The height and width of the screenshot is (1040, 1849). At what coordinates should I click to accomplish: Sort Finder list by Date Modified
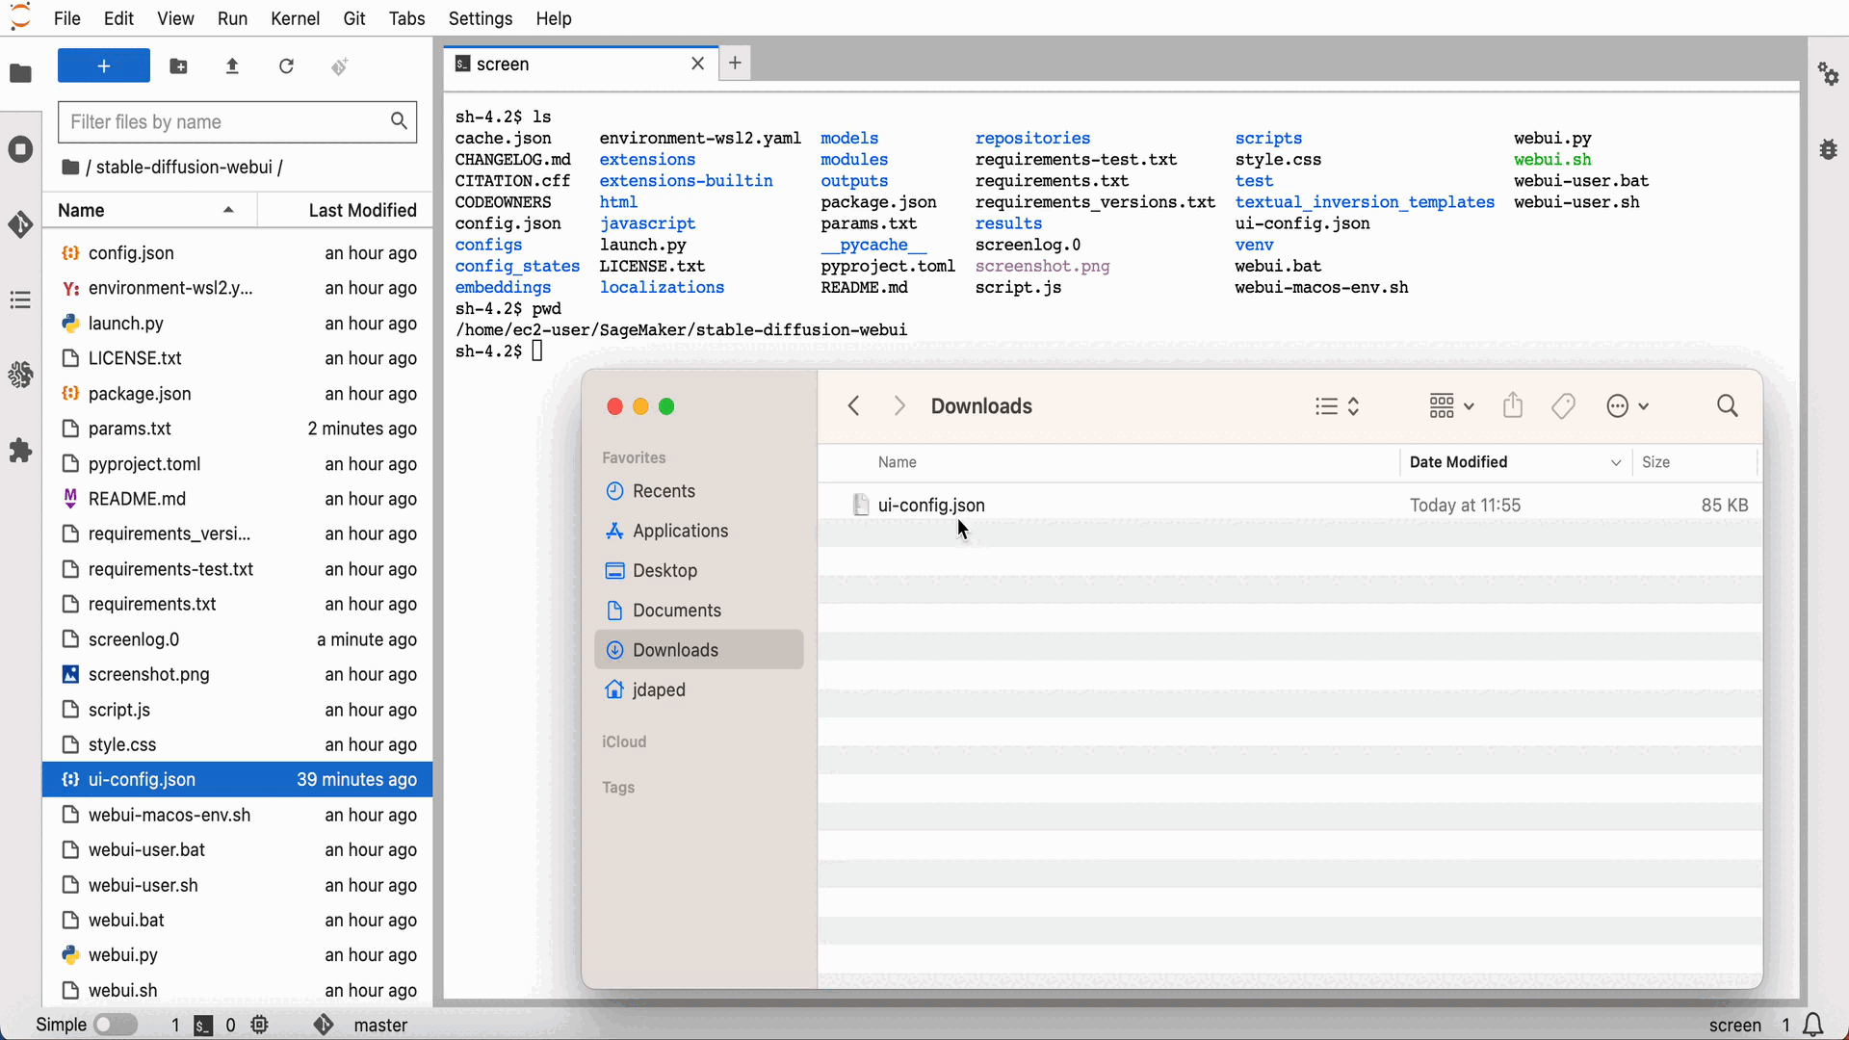click(x=1458, y=462)
